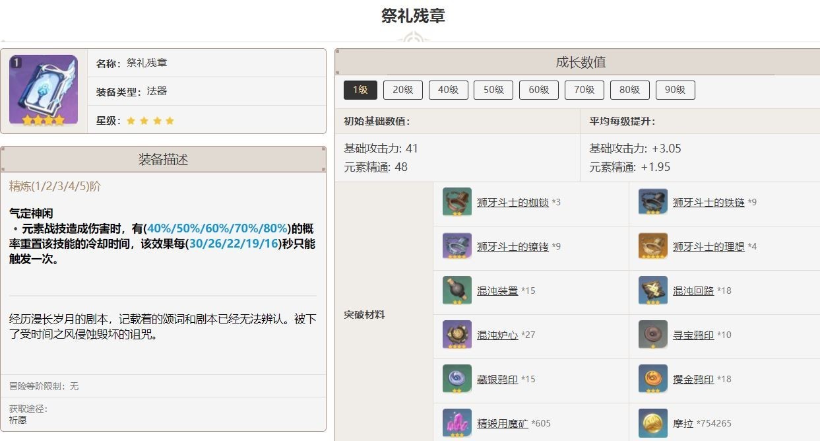The width and height of the screenshot is (820, 441).
Task: Click the 混沌回路 material icon
Action: [653, 290]
